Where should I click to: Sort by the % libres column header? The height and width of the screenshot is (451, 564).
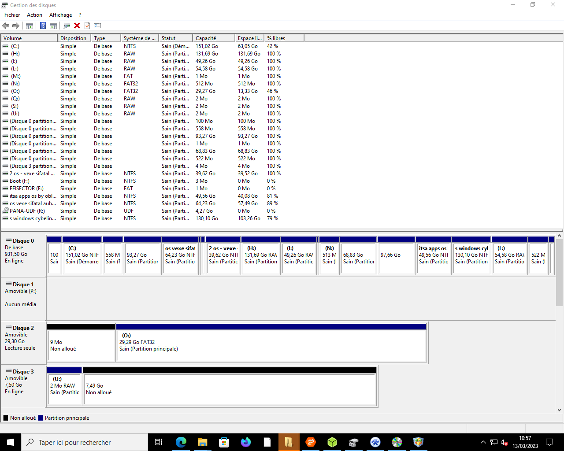pos(284,38)
